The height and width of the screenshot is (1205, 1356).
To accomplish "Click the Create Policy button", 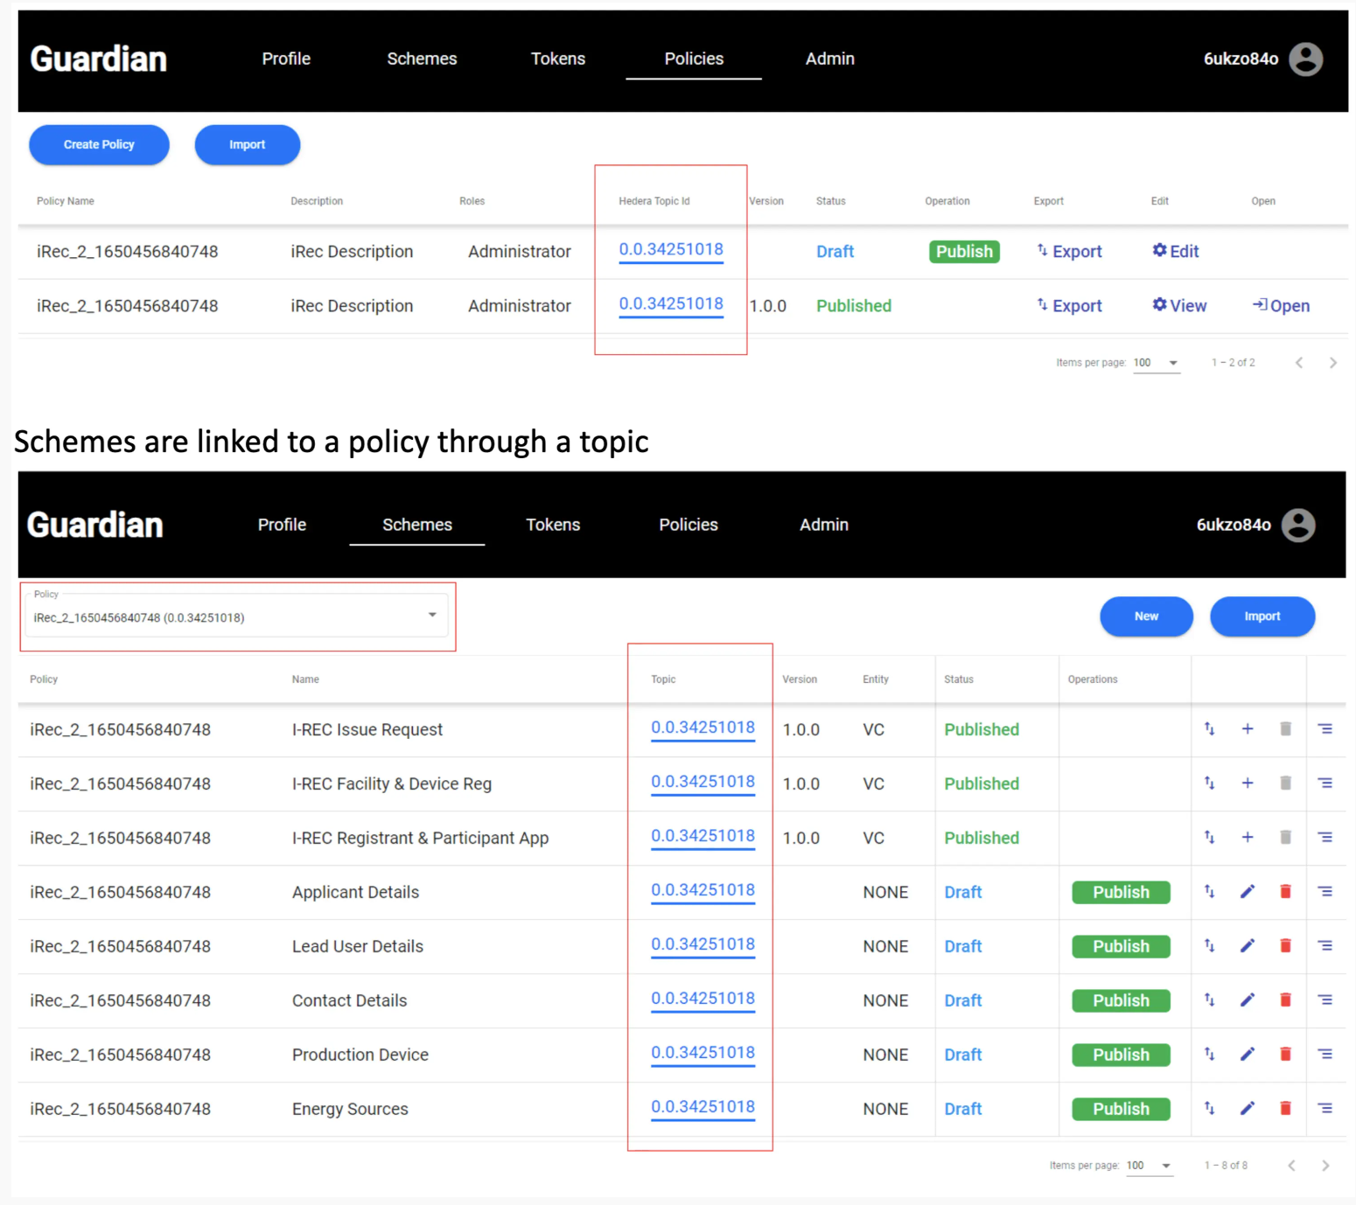I will 98,144.
